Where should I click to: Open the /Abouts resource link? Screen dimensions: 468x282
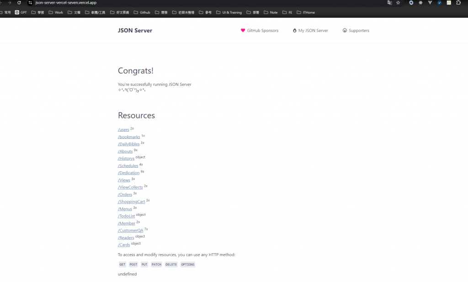coord(125,151)
